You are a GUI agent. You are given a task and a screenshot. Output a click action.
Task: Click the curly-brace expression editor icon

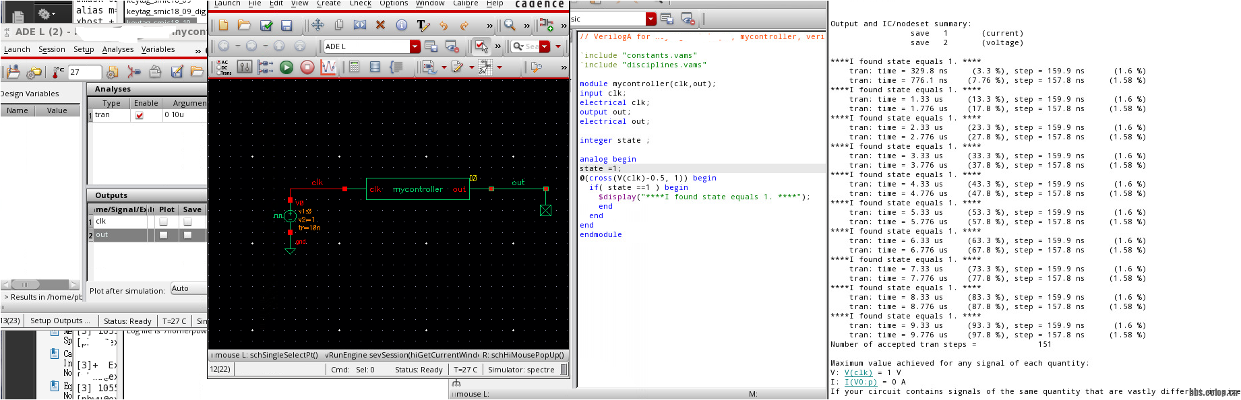396,67
